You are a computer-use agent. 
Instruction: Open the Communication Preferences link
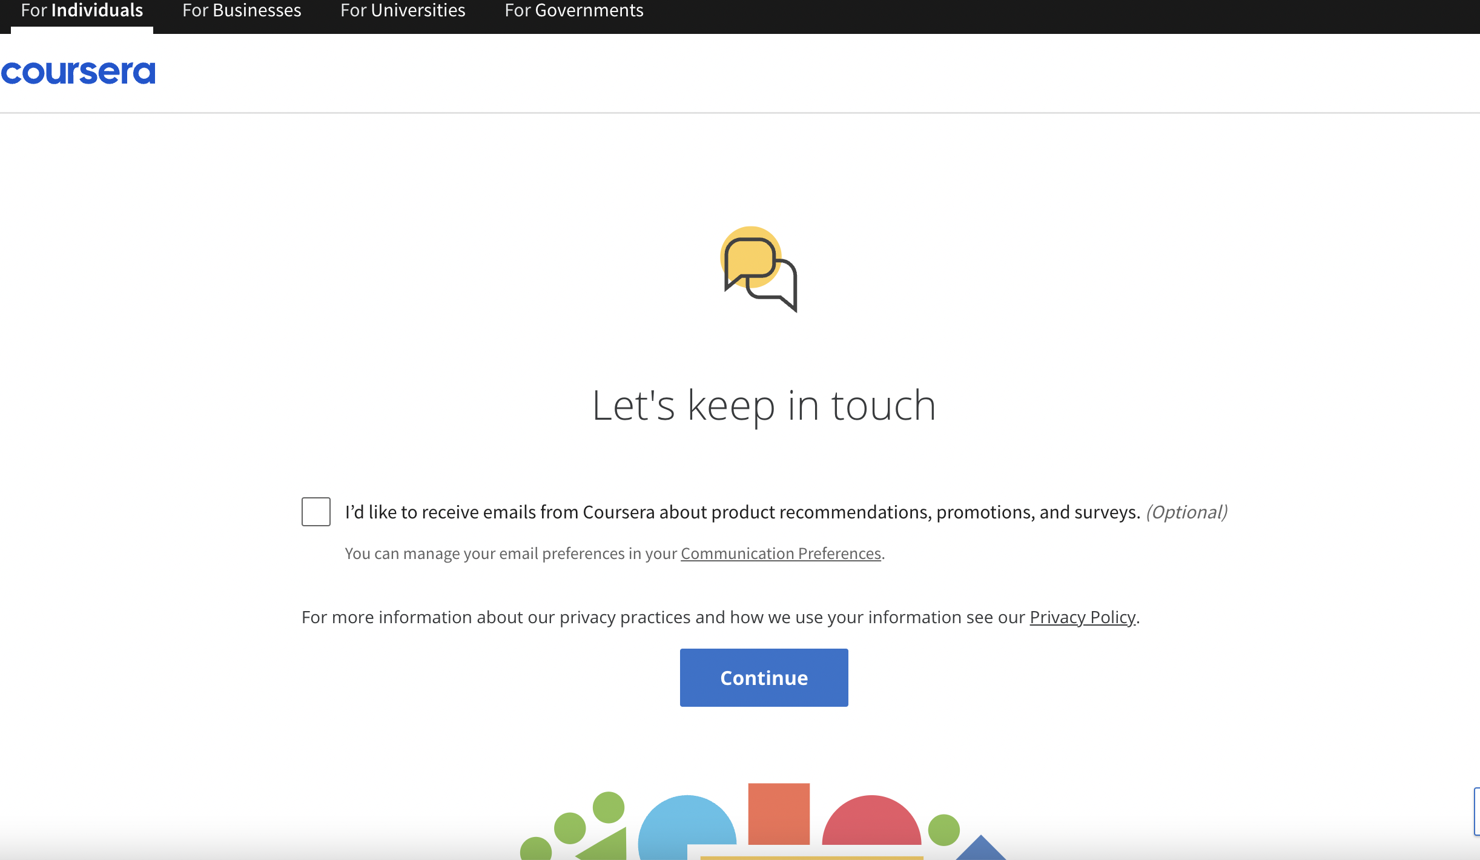point(781,554)
